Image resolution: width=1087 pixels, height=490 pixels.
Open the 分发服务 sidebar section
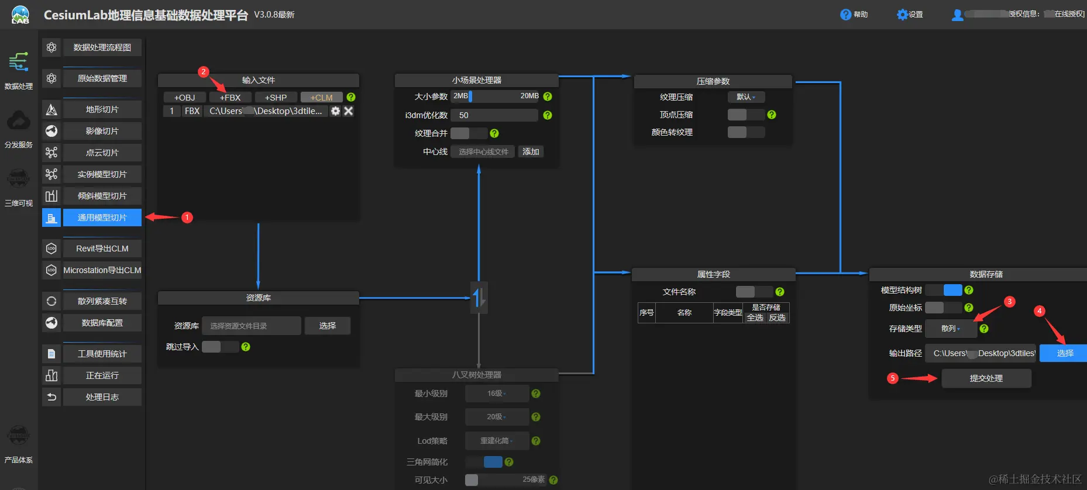(x=19, y=129)
